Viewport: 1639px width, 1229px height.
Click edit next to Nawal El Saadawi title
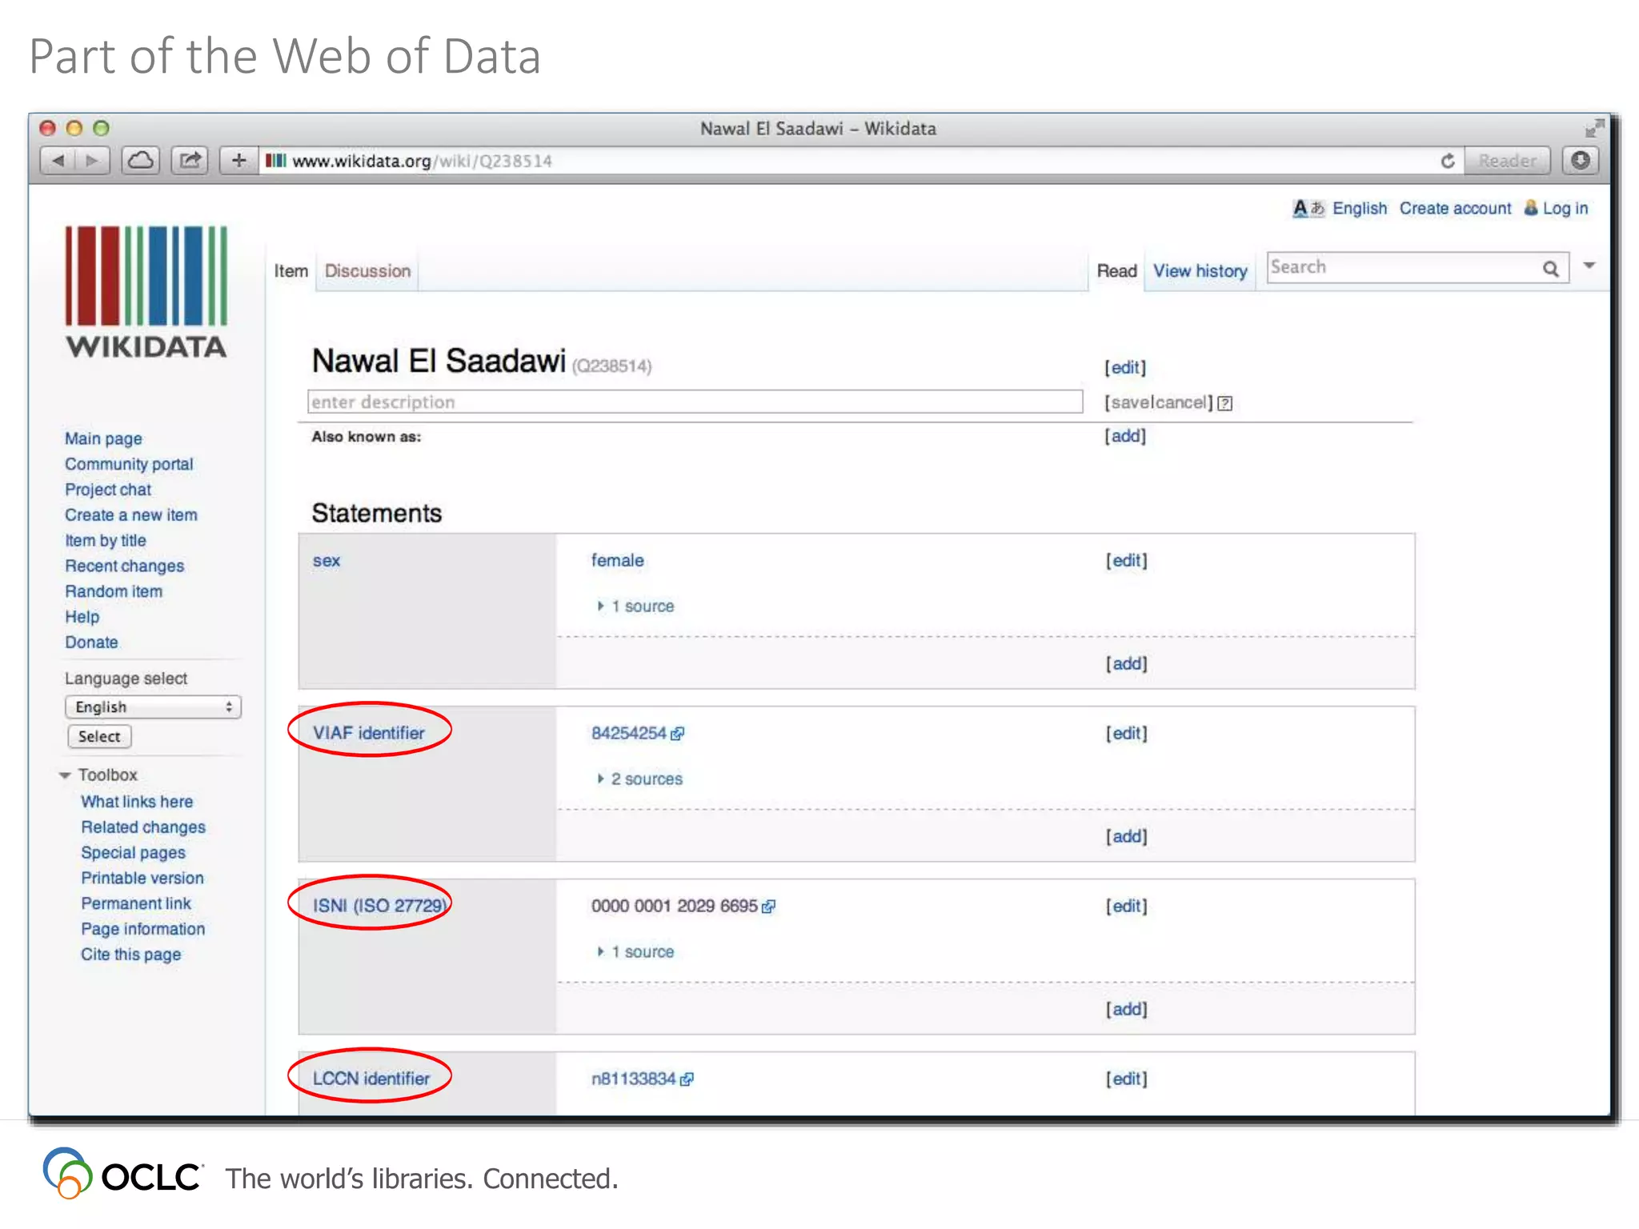click(x=1125, y=367)
